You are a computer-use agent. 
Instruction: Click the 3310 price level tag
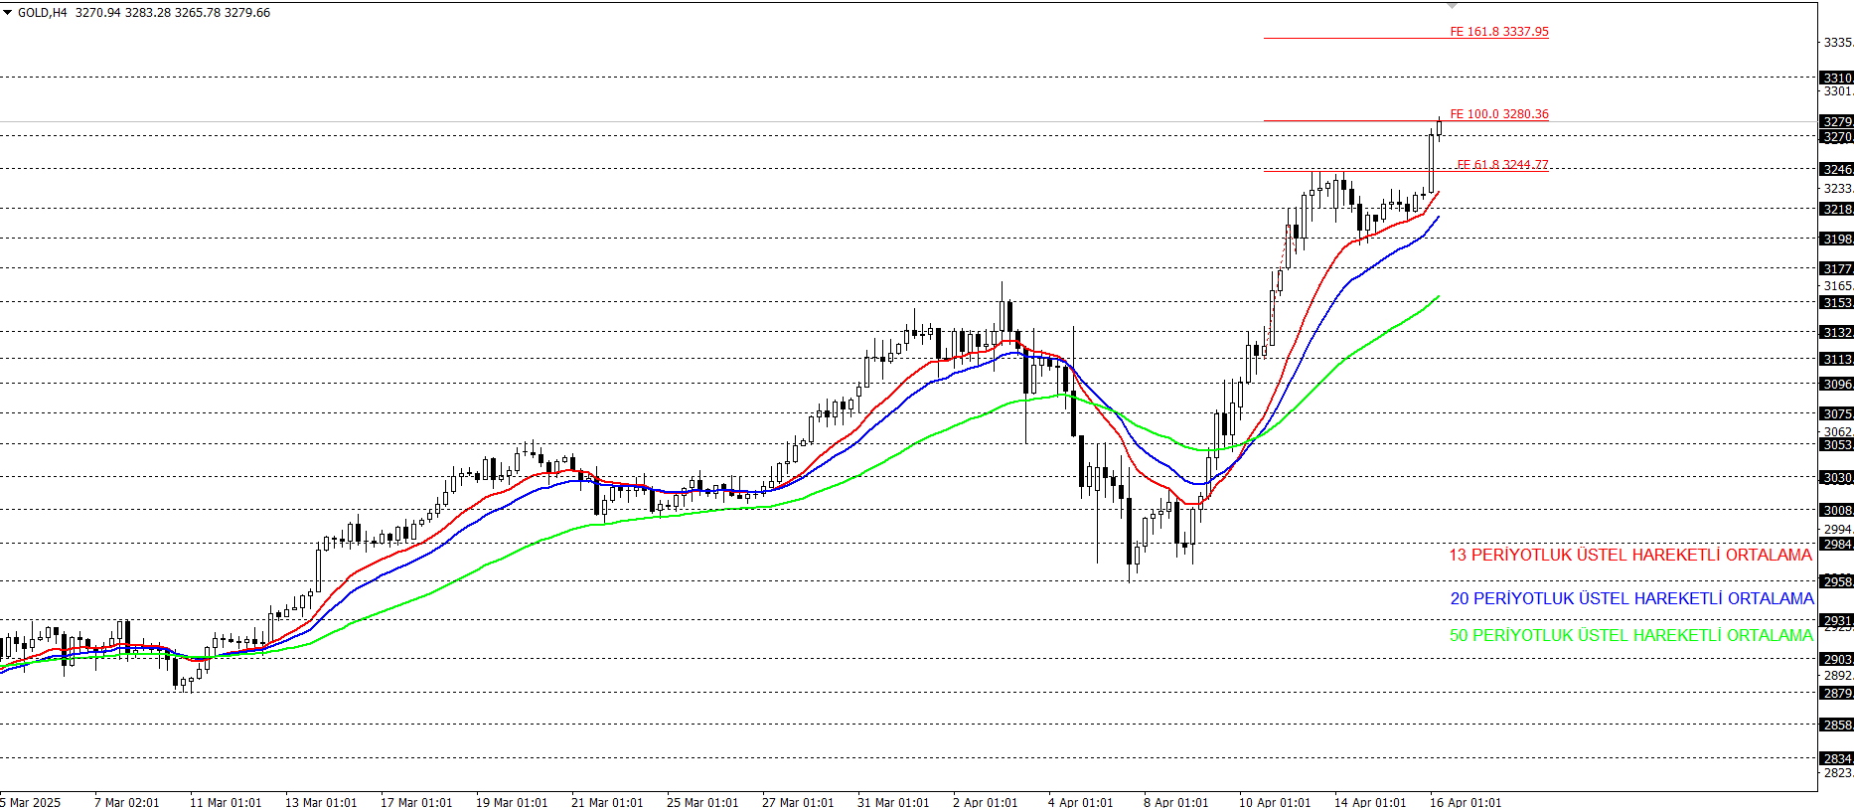1836,78
